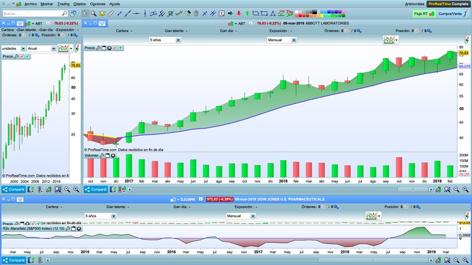The width and height of the screenshot is (472, 265).
Task: Click the trash can delete-objects icon
Action: tap(196, 13)
